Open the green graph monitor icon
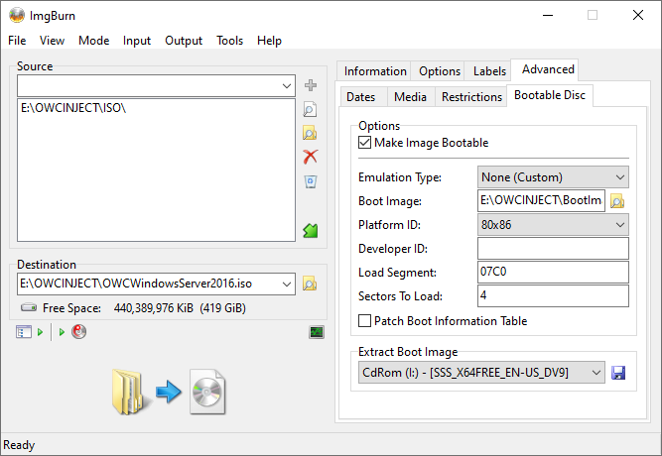Screen dimensions: 662x456 pyautogui.click(x=317, y=332)
